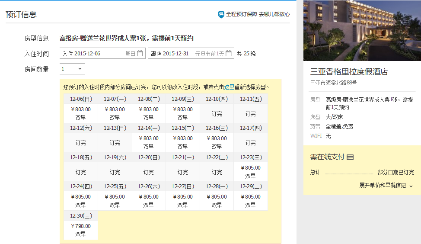Screen dimensions: 421x244
Task: Click the hotel photo thumbnail
Action: tap(362, 30)
